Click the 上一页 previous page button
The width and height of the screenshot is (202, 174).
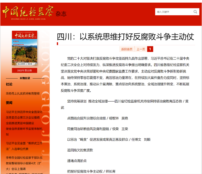pos(141,49)
